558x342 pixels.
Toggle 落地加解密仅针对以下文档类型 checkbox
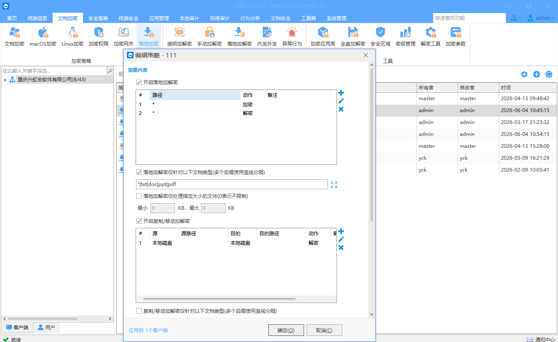[x=139, y=172]
